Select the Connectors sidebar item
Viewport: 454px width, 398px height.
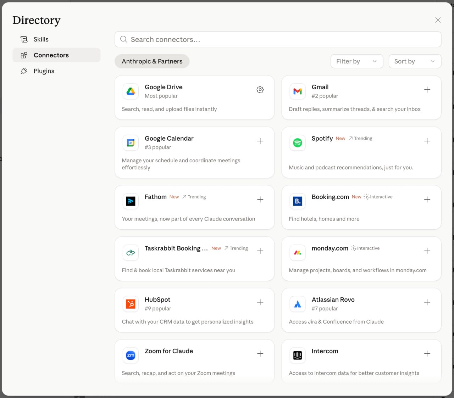51,55
